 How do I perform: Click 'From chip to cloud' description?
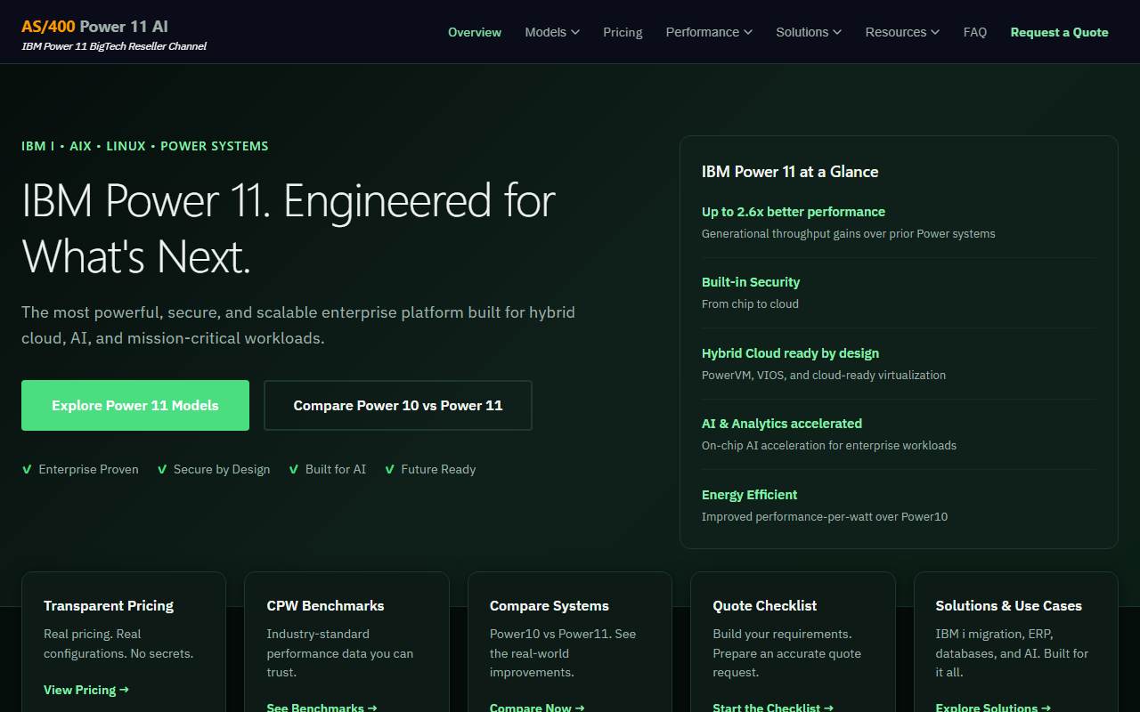(750, 303)
